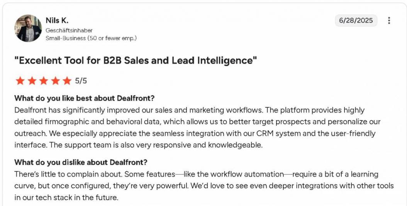
Task: Click the fourth rating star
Action: 55,81
